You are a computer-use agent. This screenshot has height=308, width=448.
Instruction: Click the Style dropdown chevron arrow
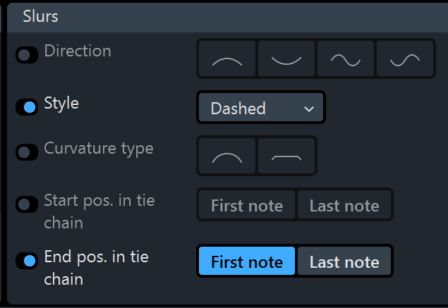click(x=309, y=109)
